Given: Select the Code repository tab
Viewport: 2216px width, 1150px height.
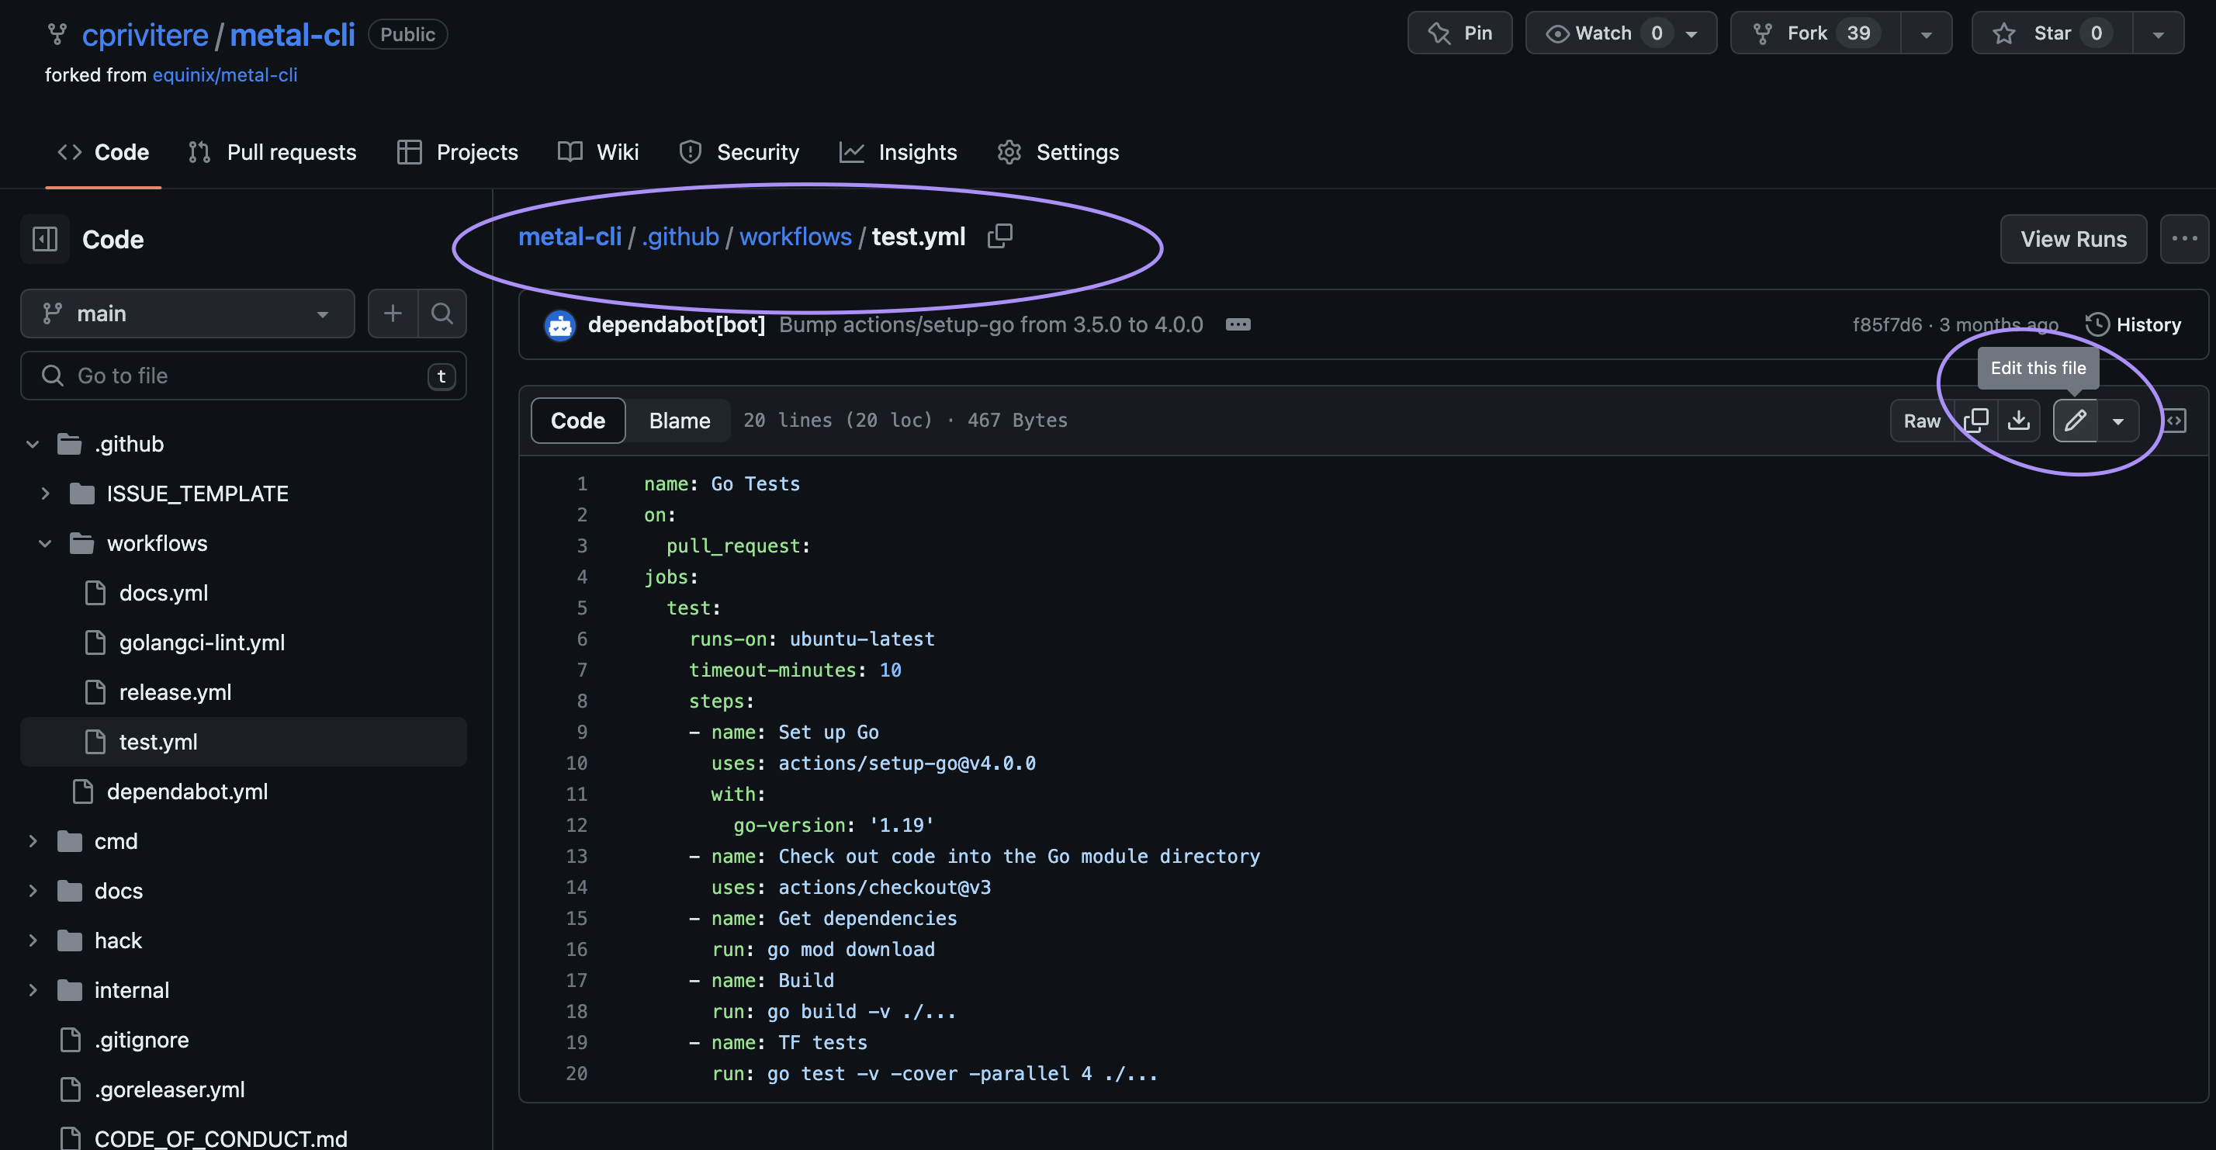Looking at the screenshot, I should [103, 152].
